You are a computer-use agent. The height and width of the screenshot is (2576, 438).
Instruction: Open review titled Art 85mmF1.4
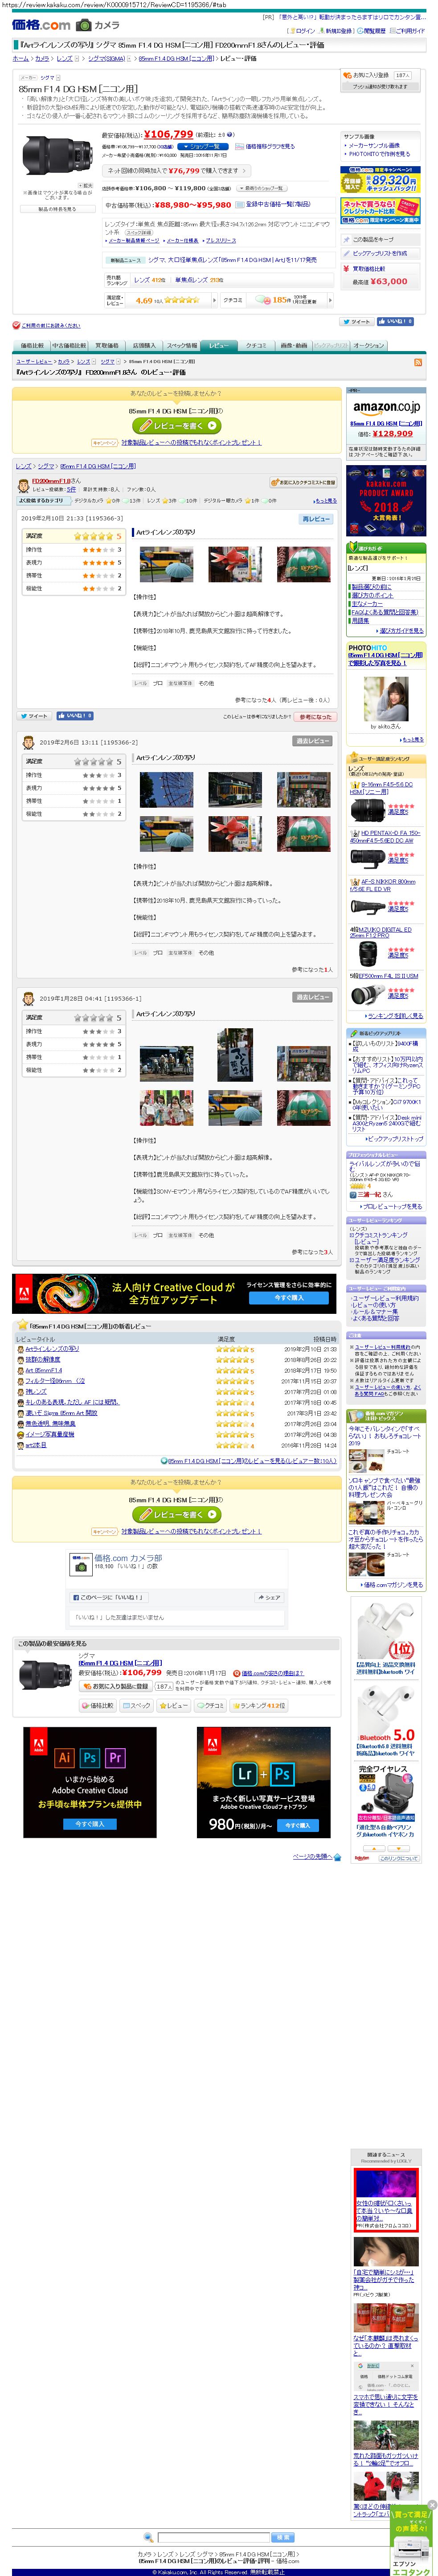pos(44,1370)
